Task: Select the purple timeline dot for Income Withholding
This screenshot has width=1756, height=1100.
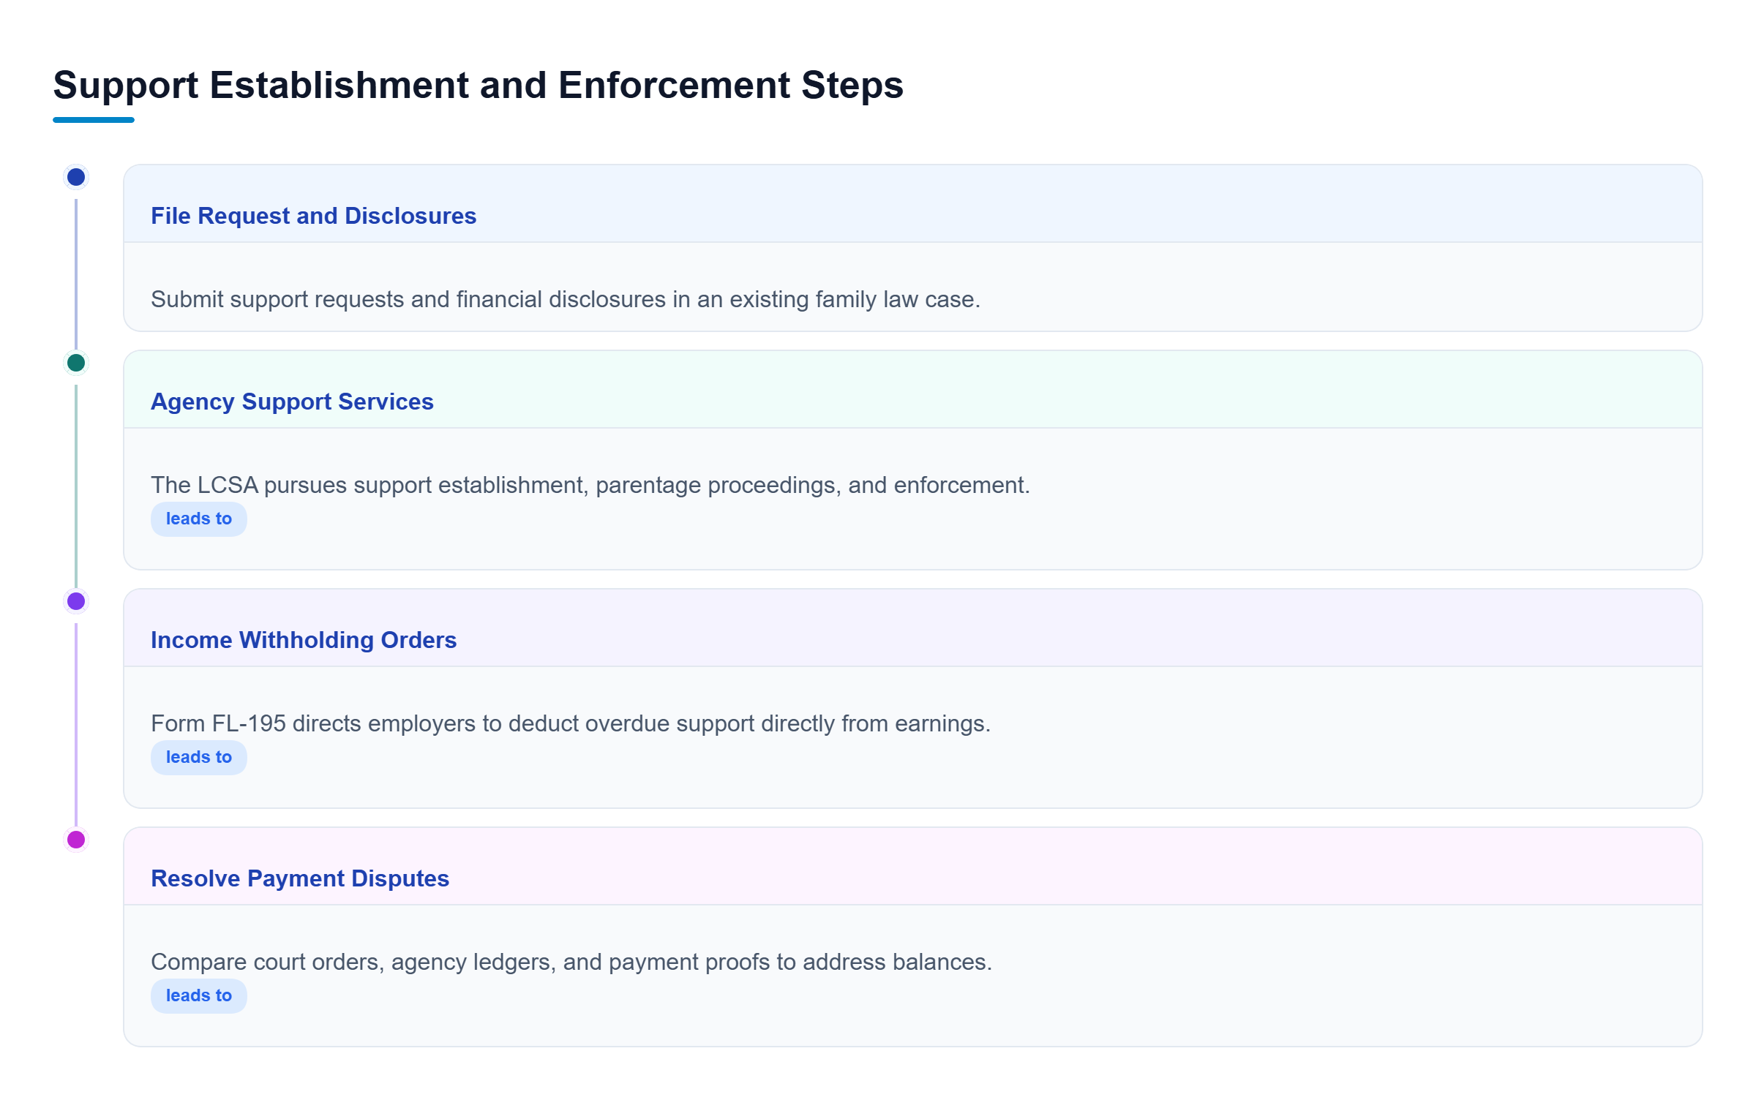Action: coord(76,601)
